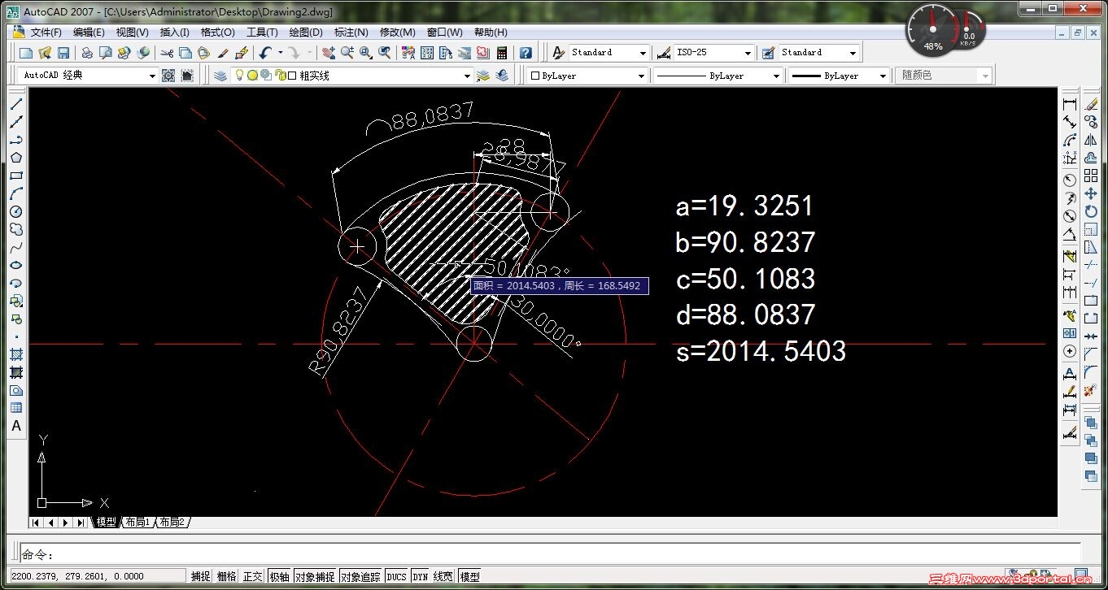Select the Ellipse draw tool
The width and height of the screenshot is (1108, 590).
16,265
